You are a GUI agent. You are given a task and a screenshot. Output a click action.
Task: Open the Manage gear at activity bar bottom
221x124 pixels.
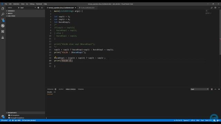[x=3, y=116]
